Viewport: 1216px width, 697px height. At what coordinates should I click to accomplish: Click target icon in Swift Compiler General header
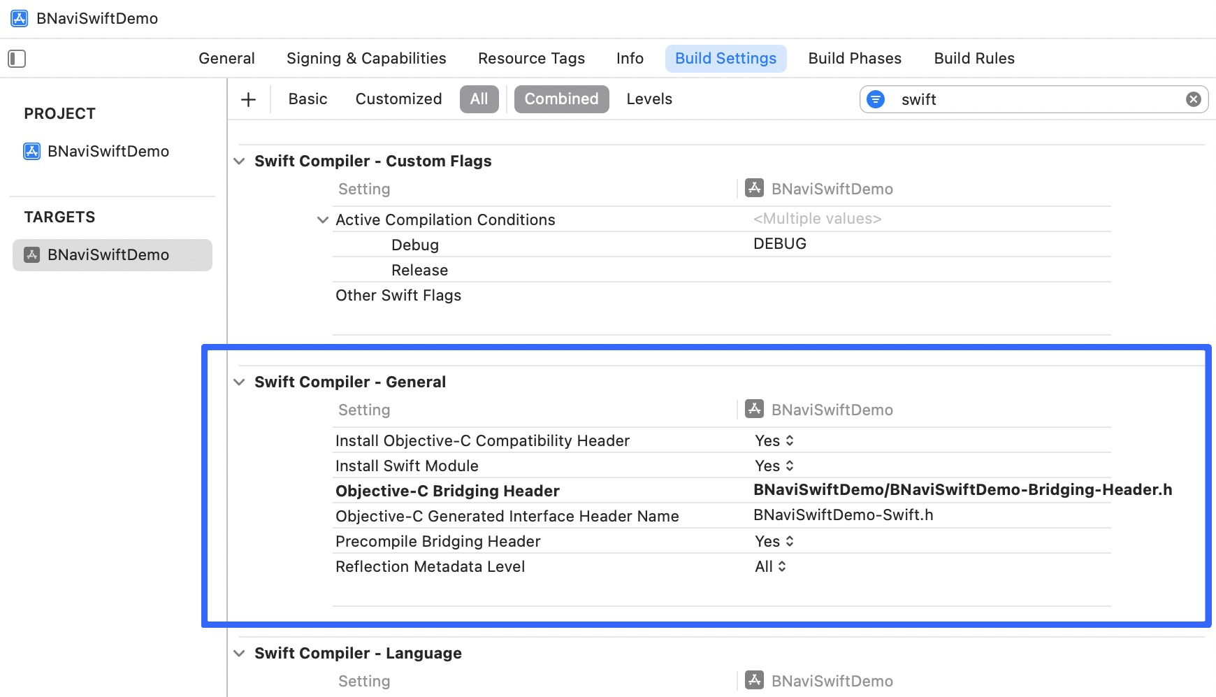754,409
